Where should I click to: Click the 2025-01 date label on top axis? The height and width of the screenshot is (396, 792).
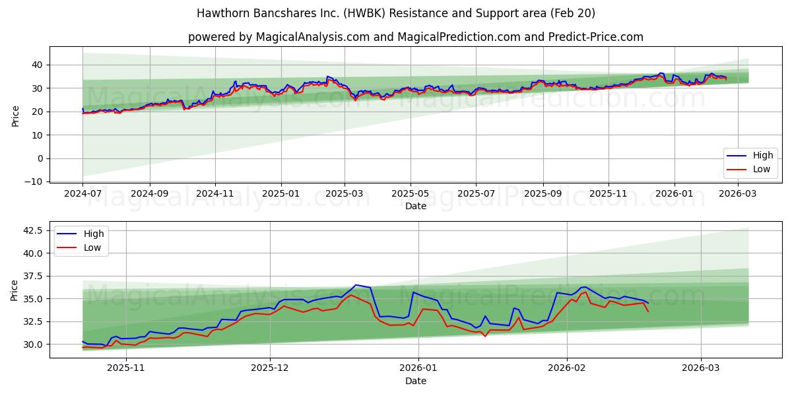tap(281, 194)
